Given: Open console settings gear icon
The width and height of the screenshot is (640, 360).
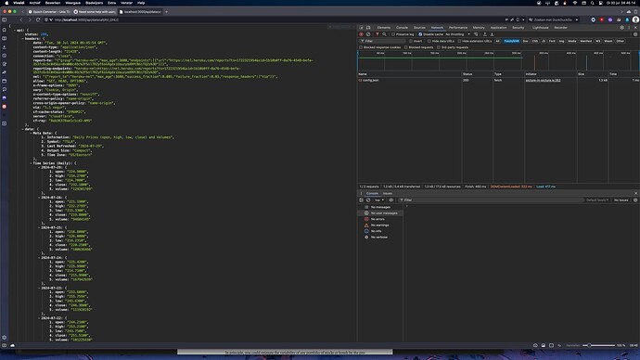Looking at the screenshot, I should (635, 200).
